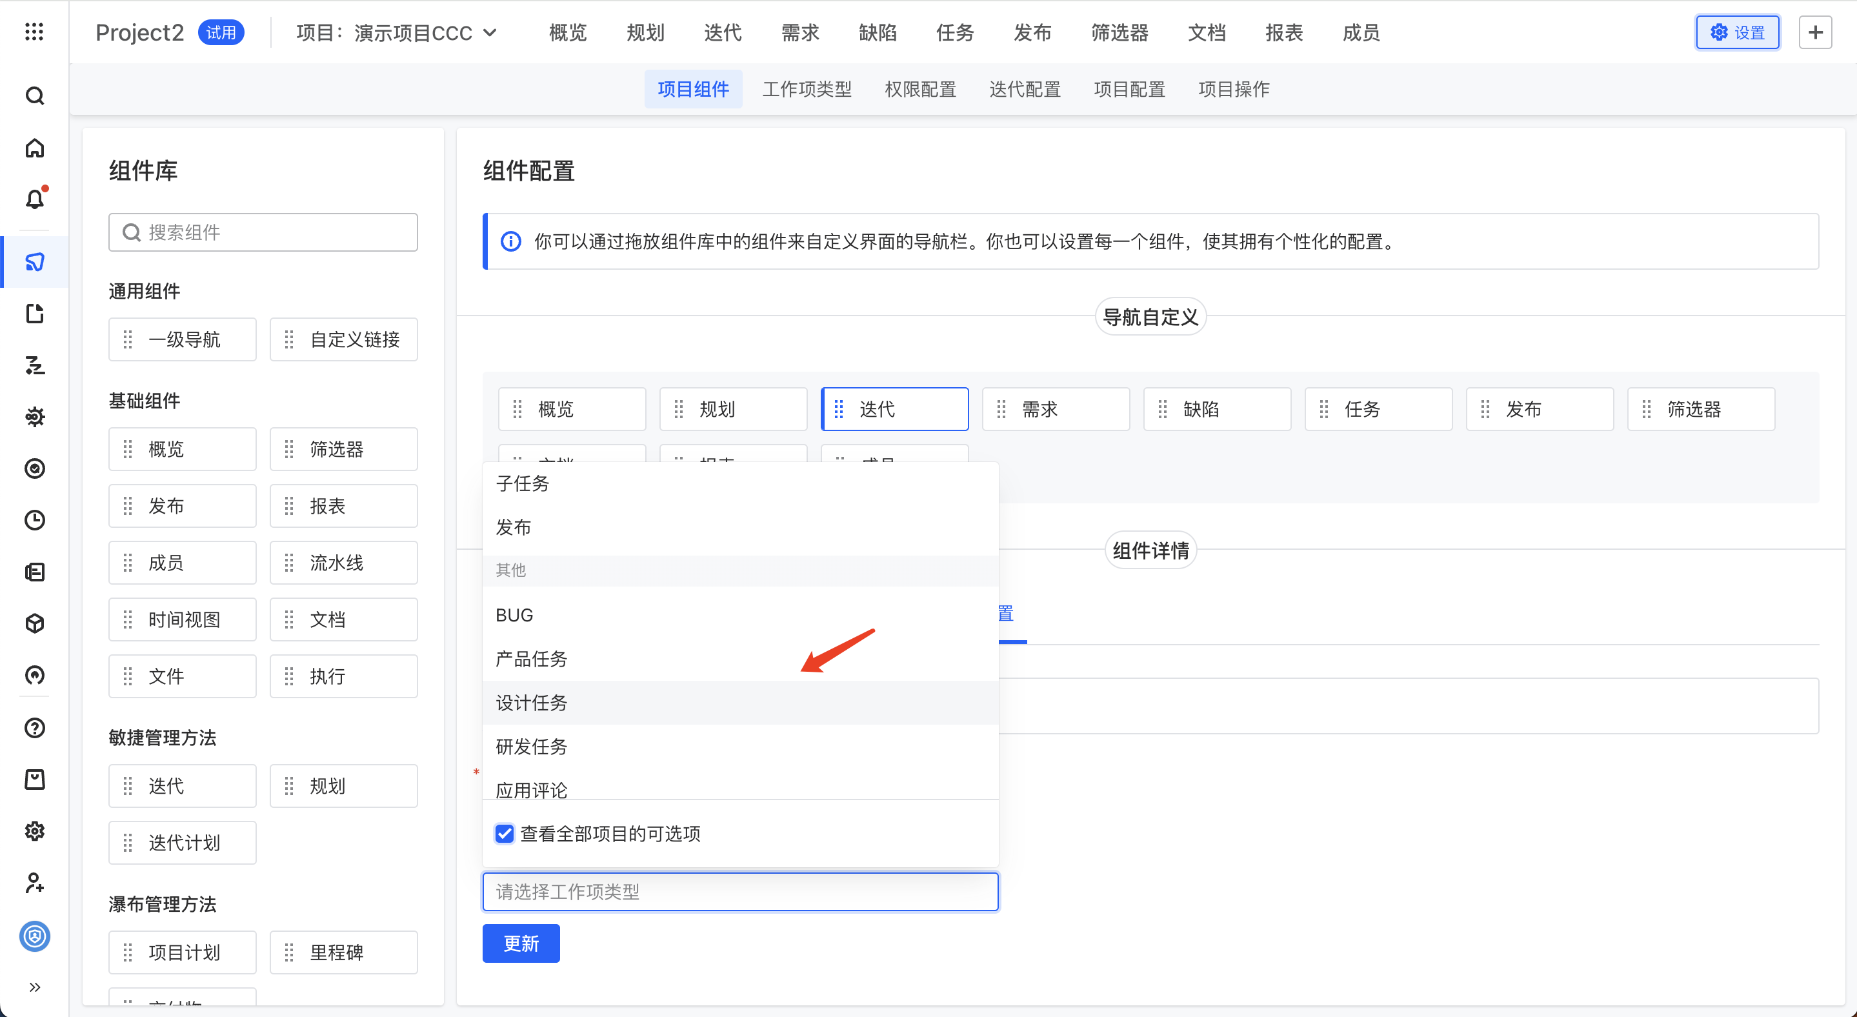Select 筛选器 component in navigation customization row
Viewport: 1857px width, 1017px height.
tap(1701, 409)
